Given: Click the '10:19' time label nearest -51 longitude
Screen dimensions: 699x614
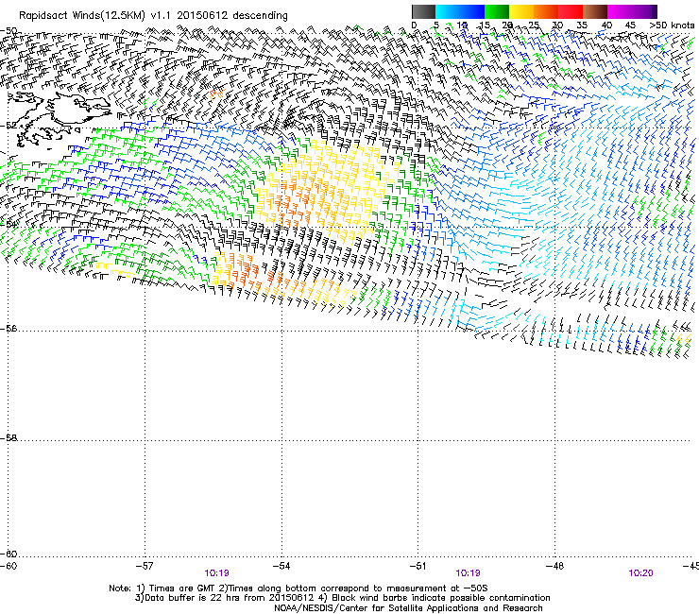Looking at the screenshot, I should pos(468,573).
